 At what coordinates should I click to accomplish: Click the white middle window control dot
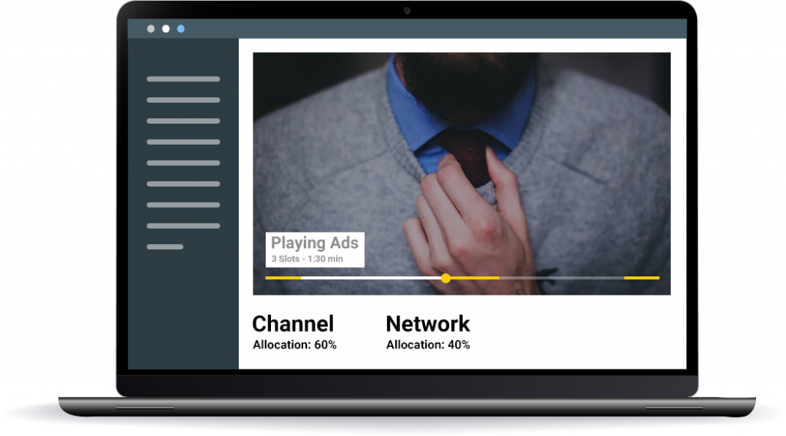pyautogui.click(x=166, y=29)
